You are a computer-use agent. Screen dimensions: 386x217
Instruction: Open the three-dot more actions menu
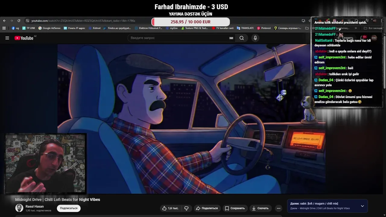[x=279, y=208]
